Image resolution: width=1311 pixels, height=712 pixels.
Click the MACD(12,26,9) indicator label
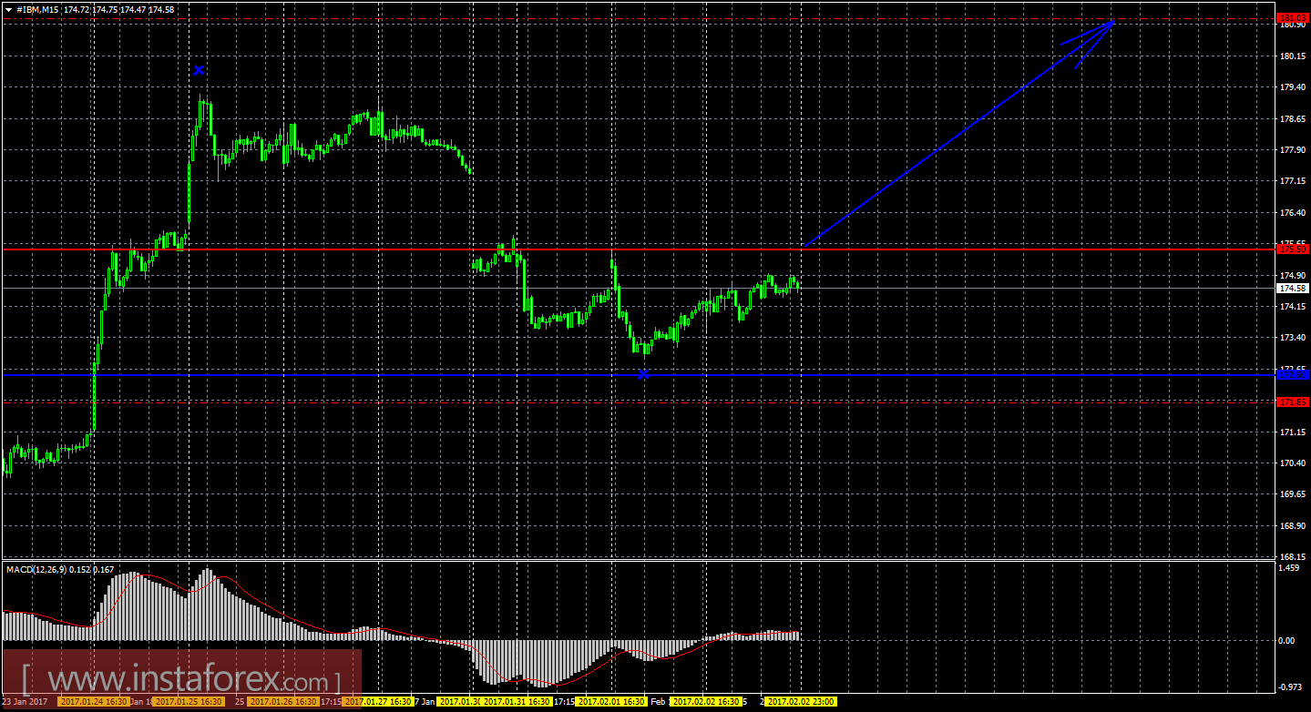(36, 570)
